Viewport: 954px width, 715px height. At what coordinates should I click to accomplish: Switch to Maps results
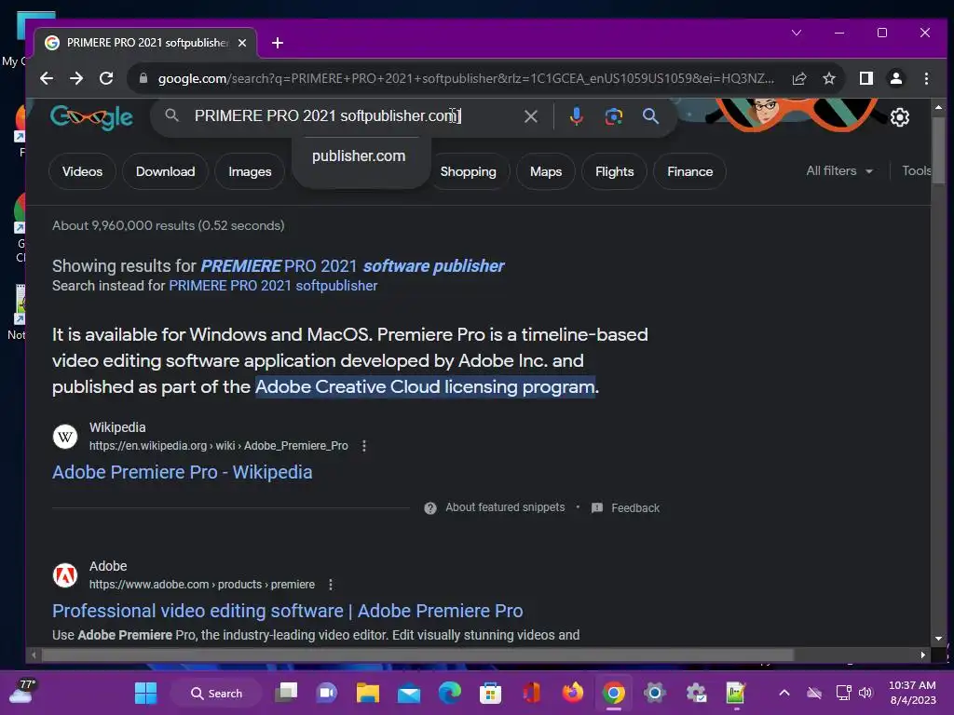(x=546, y=171)
